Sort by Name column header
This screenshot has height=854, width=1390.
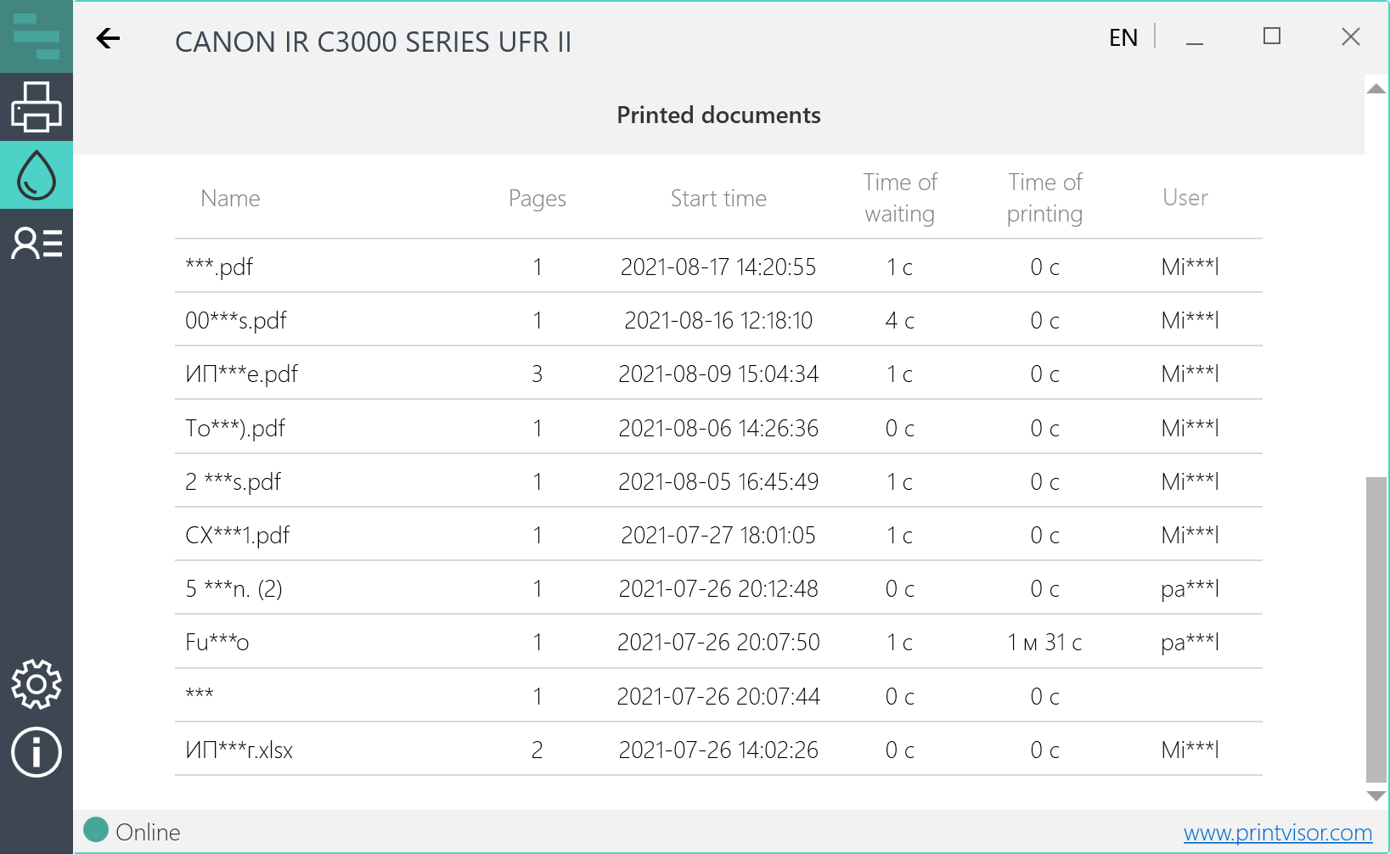pyautogui.click(x=230, y=199)
